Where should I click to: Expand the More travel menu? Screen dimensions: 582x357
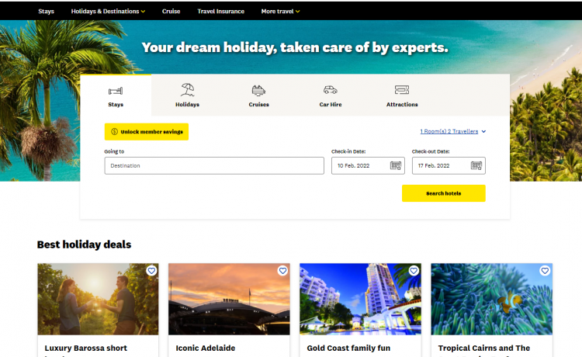point(280,12)
